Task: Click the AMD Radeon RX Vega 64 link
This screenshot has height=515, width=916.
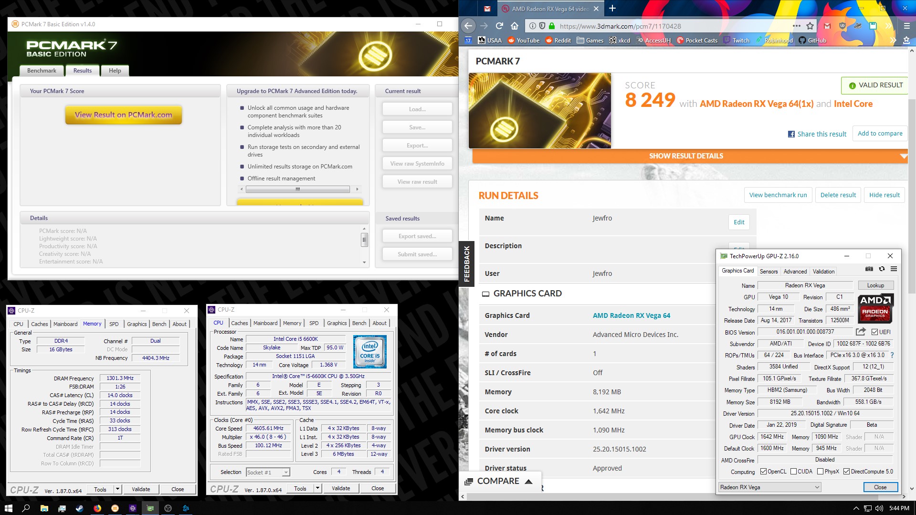Action: [632, 315]
